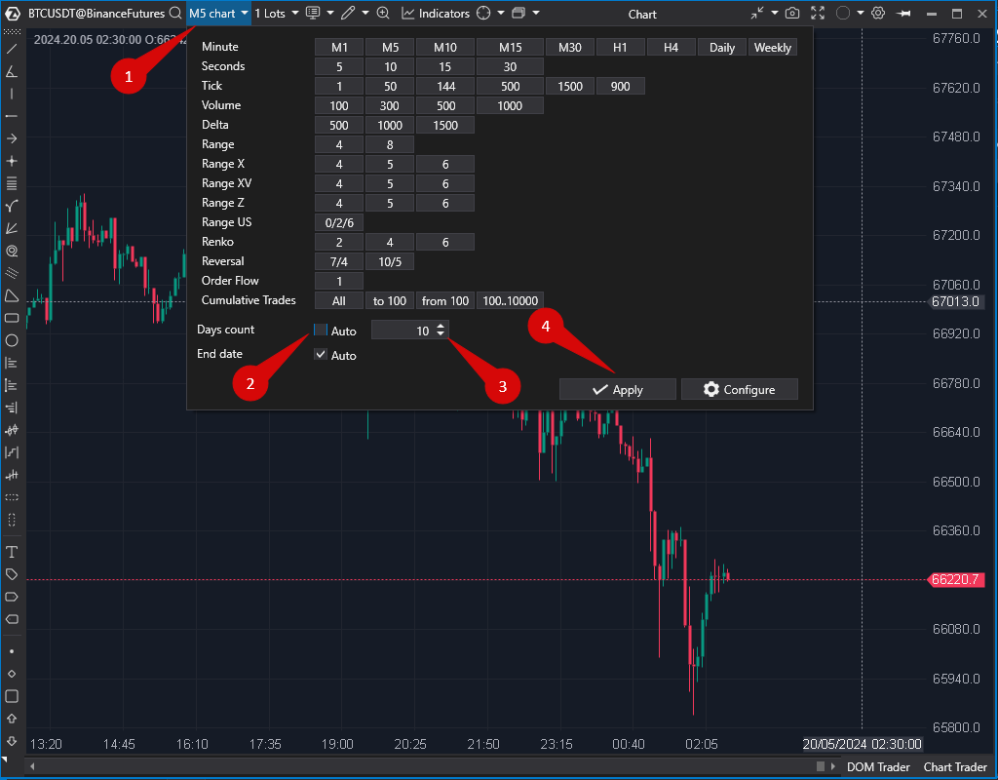The height and width of the screenshot is (780, 998).
Task: Select the H1 timeframe
Action: 620,48
